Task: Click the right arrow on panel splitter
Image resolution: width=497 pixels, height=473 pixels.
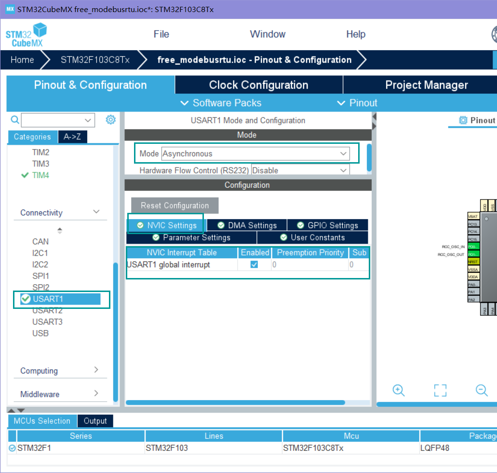Action: click(375, 126)
